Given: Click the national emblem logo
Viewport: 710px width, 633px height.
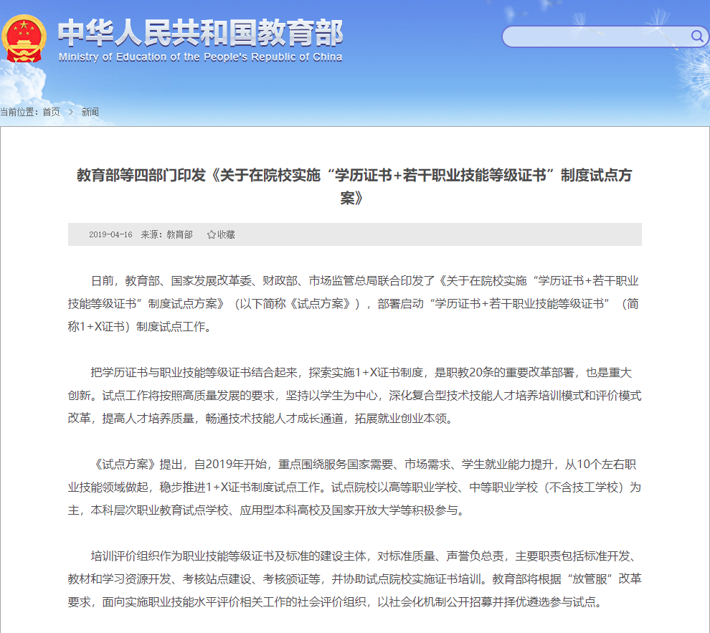Looking at the screenshot, I should [24, 40].
